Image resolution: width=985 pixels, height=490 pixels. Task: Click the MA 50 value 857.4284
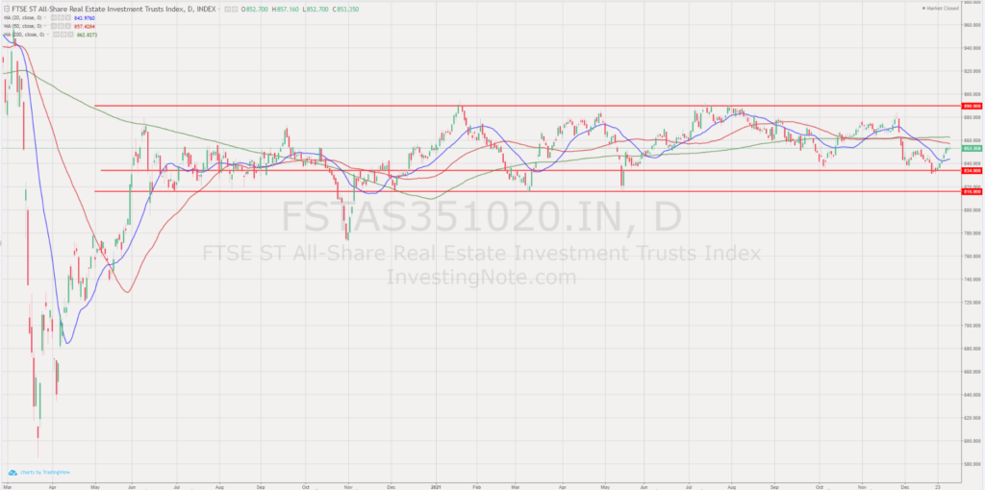[85, 26]
